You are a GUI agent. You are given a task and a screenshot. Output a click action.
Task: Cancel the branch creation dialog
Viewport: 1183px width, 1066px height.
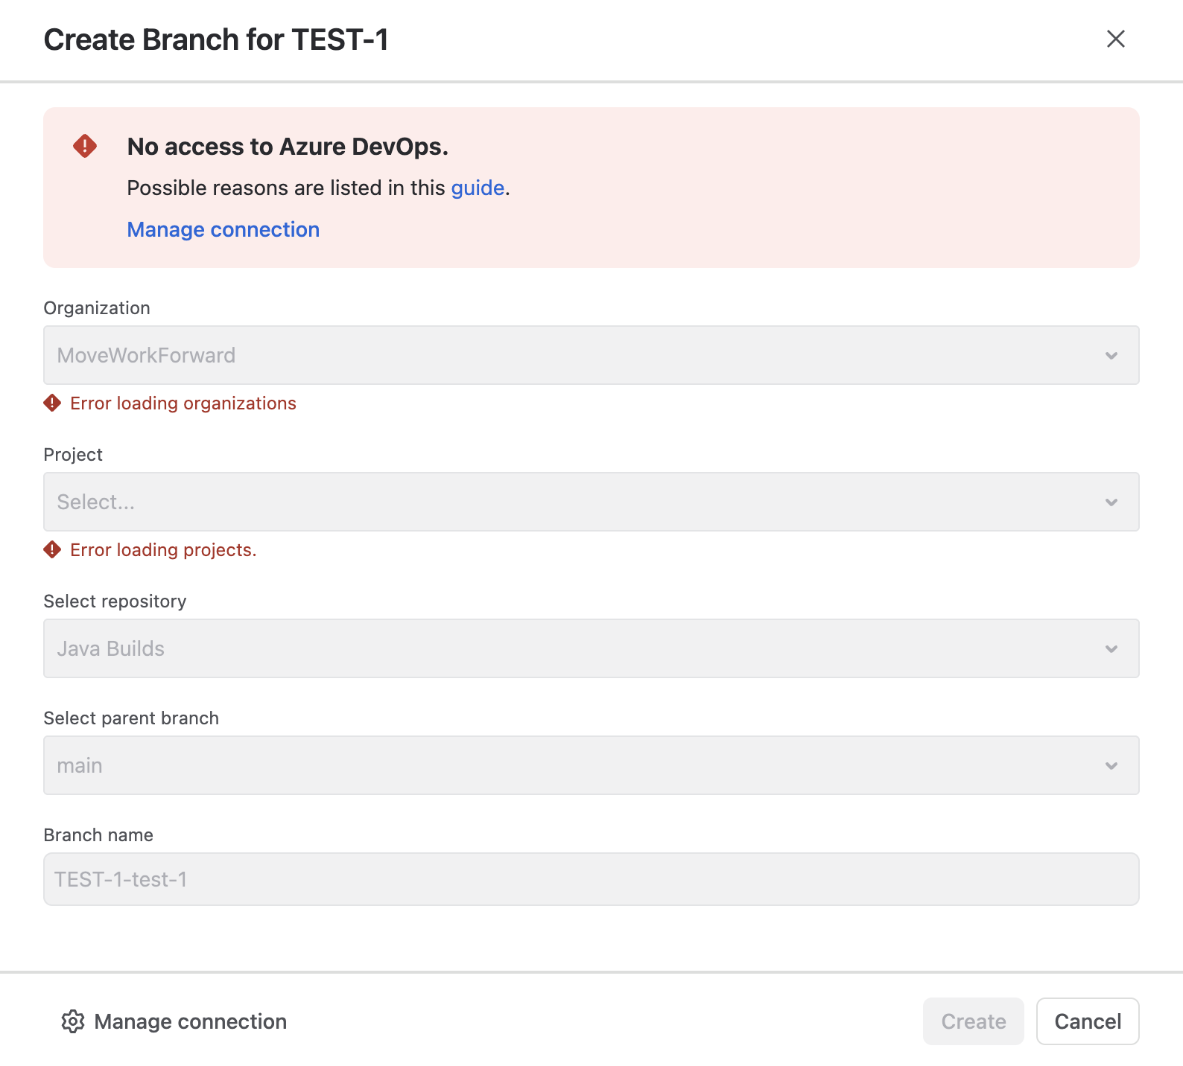click(x=1088, y=1021)
